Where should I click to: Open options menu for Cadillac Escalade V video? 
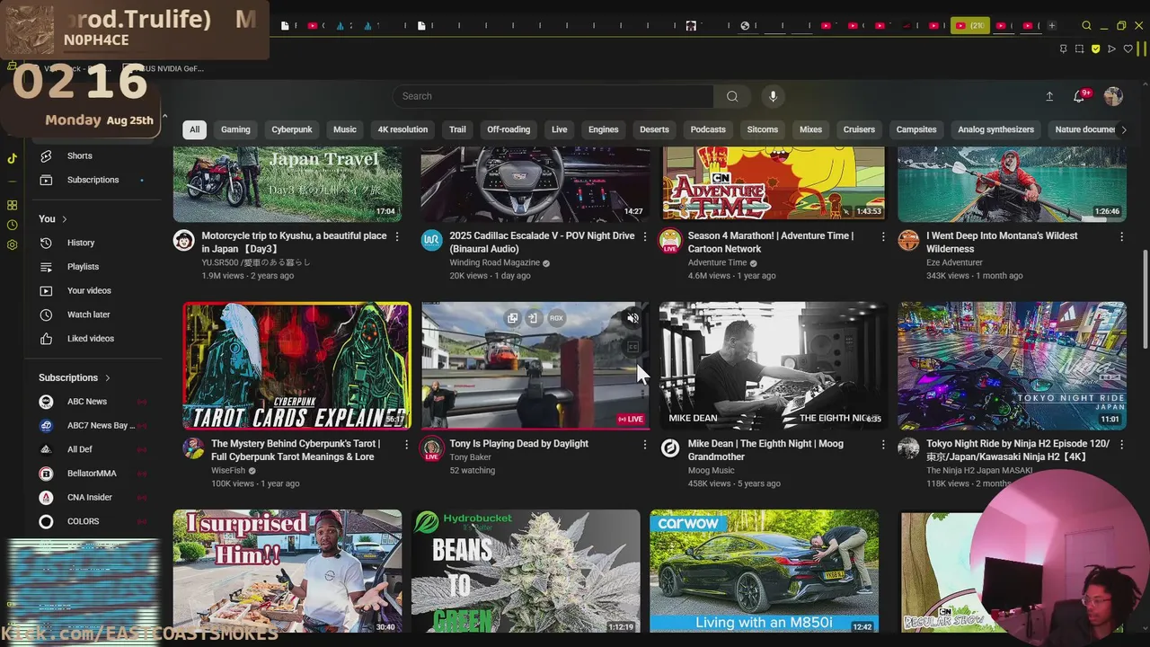point(644,236)
